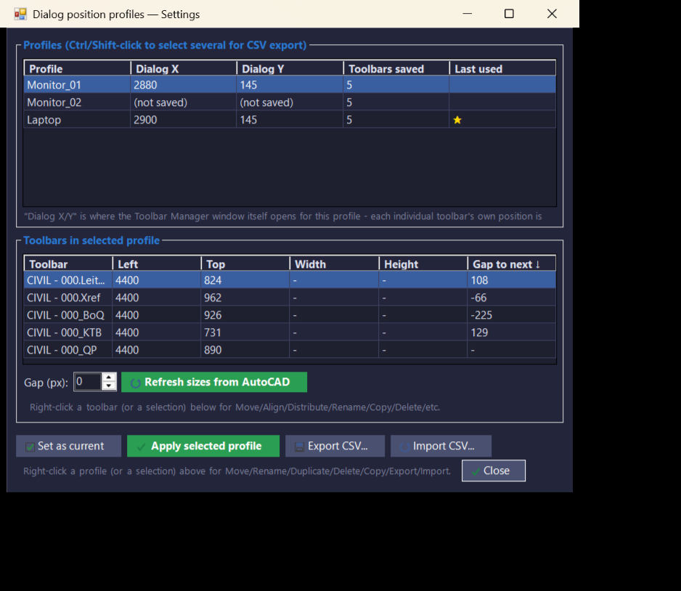
Task: Click Dialog X value 2900
Action: click(x=145, y=120)
